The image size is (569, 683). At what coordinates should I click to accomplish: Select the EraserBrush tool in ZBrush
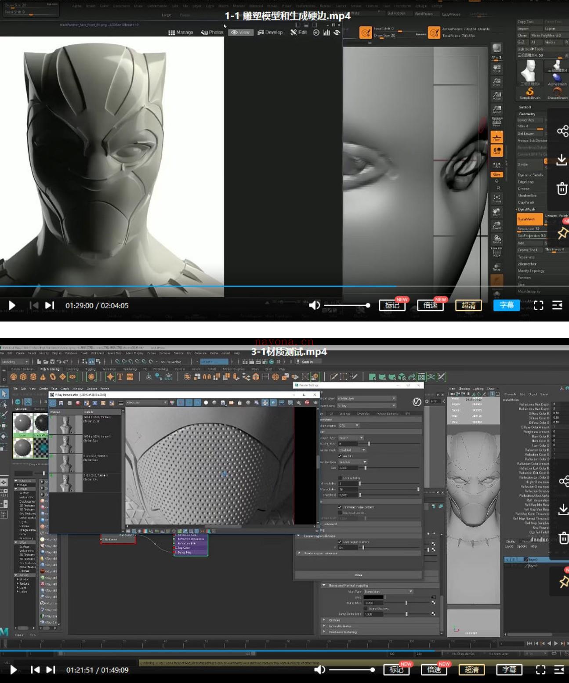[x=557, y=93]
